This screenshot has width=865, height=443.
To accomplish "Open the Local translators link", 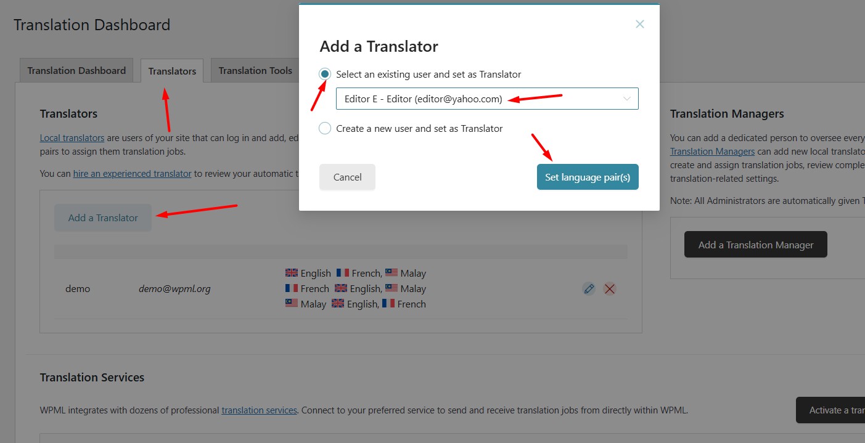I will pos(72,137).
